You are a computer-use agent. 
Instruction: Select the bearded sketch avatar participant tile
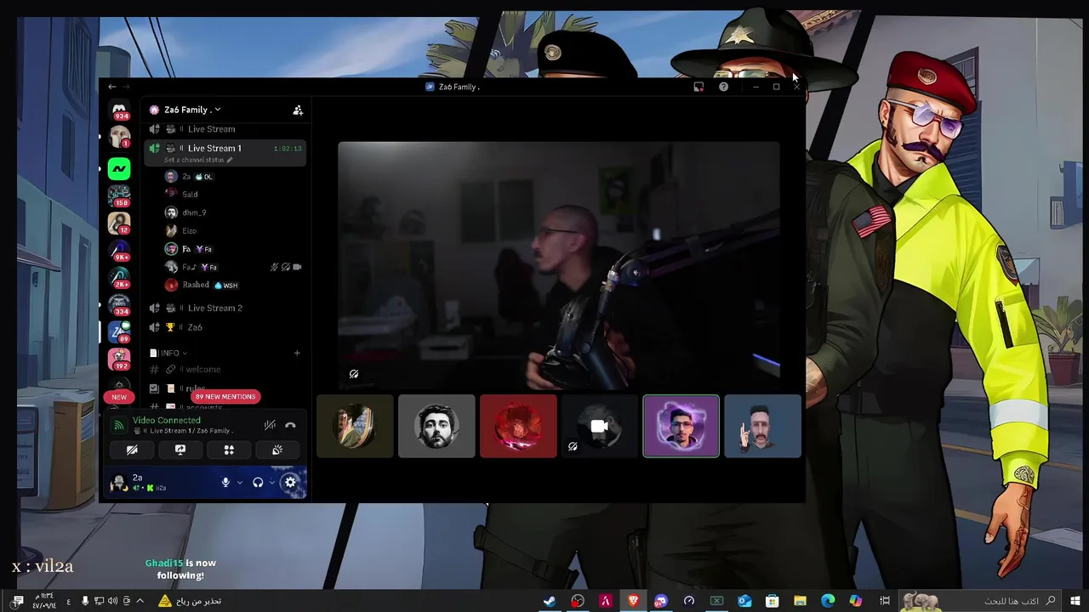pyautogui.click(x=436, y=426)
